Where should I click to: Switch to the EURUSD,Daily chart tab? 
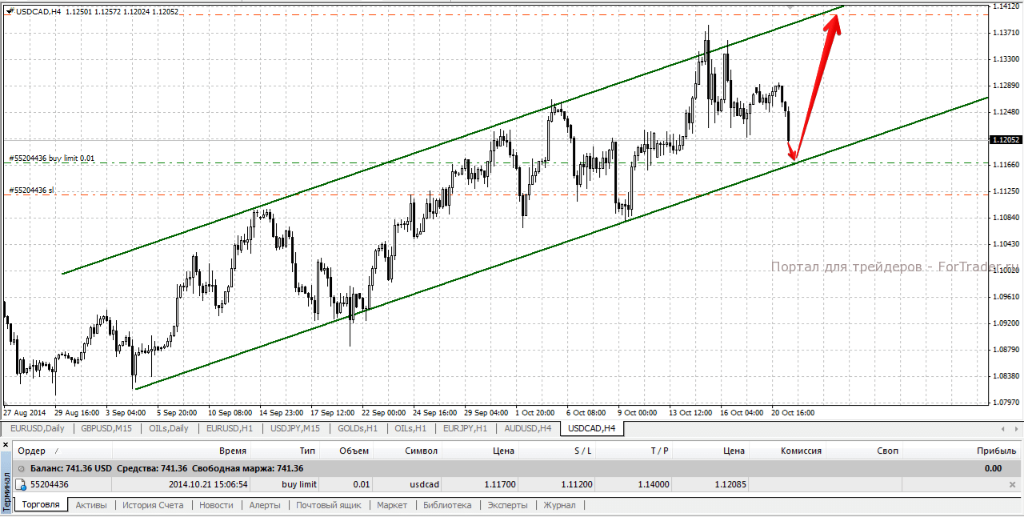(38, 428)
